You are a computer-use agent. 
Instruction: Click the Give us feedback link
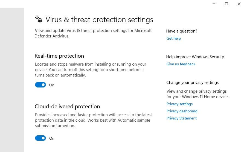pos(181,64)
